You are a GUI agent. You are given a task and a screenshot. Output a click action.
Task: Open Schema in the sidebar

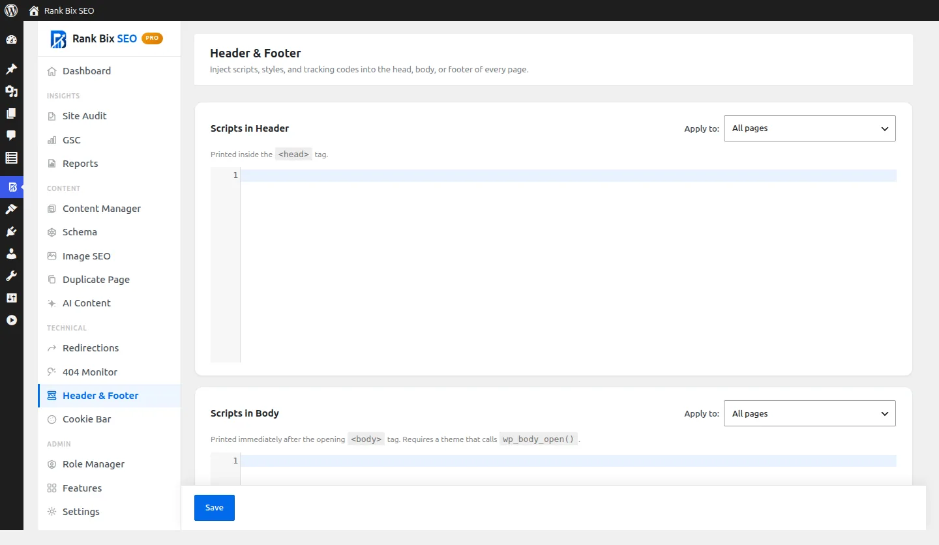point(109,232)
